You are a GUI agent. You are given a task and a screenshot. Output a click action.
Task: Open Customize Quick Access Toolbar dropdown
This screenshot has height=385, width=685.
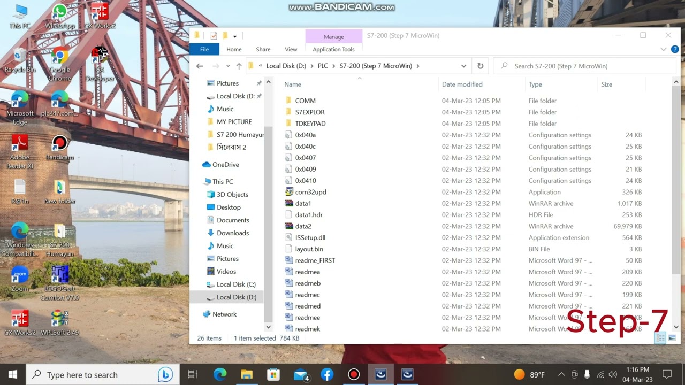[235, 36]
